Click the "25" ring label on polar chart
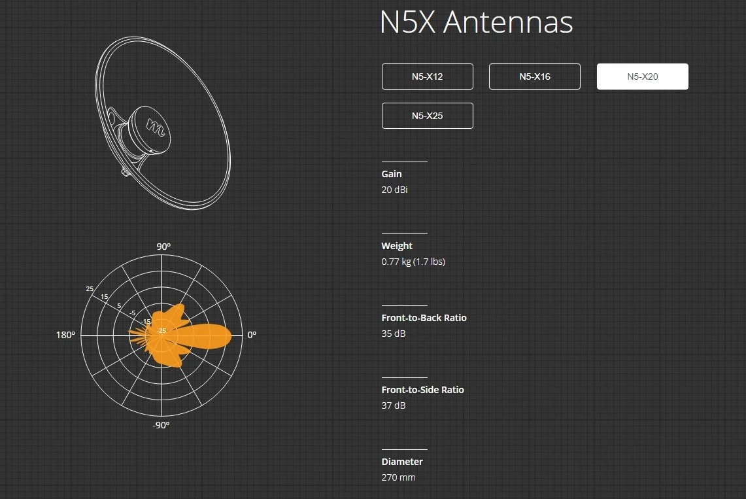The height and width of the screenshot is (499, 746). pos(90,289)
